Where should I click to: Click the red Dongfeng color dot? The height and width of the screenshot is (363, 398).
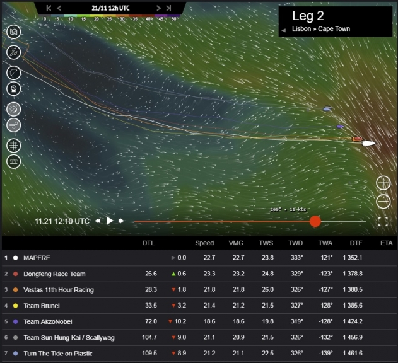pyautogui.click(x=16, y=274)
